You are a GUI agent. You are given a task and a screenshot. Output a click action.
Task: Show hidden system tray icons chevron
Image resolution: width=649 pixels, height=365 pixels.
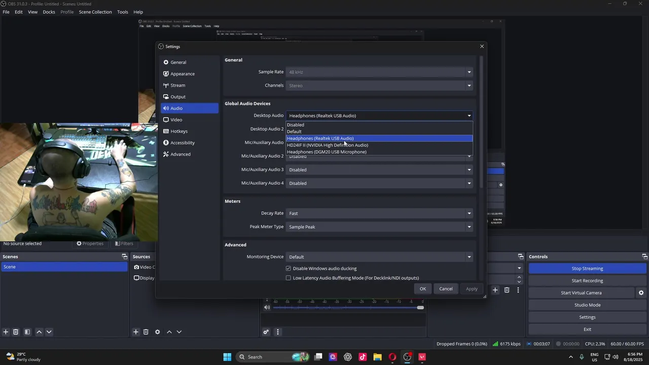[570, 357]
